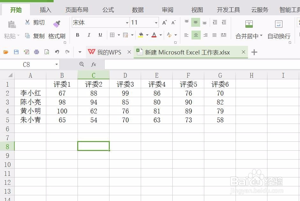The width and height of the screenshot is (300, 201).
Task: Toggle bold formatting
Action: pyautogui.click(x=77, y=35)
